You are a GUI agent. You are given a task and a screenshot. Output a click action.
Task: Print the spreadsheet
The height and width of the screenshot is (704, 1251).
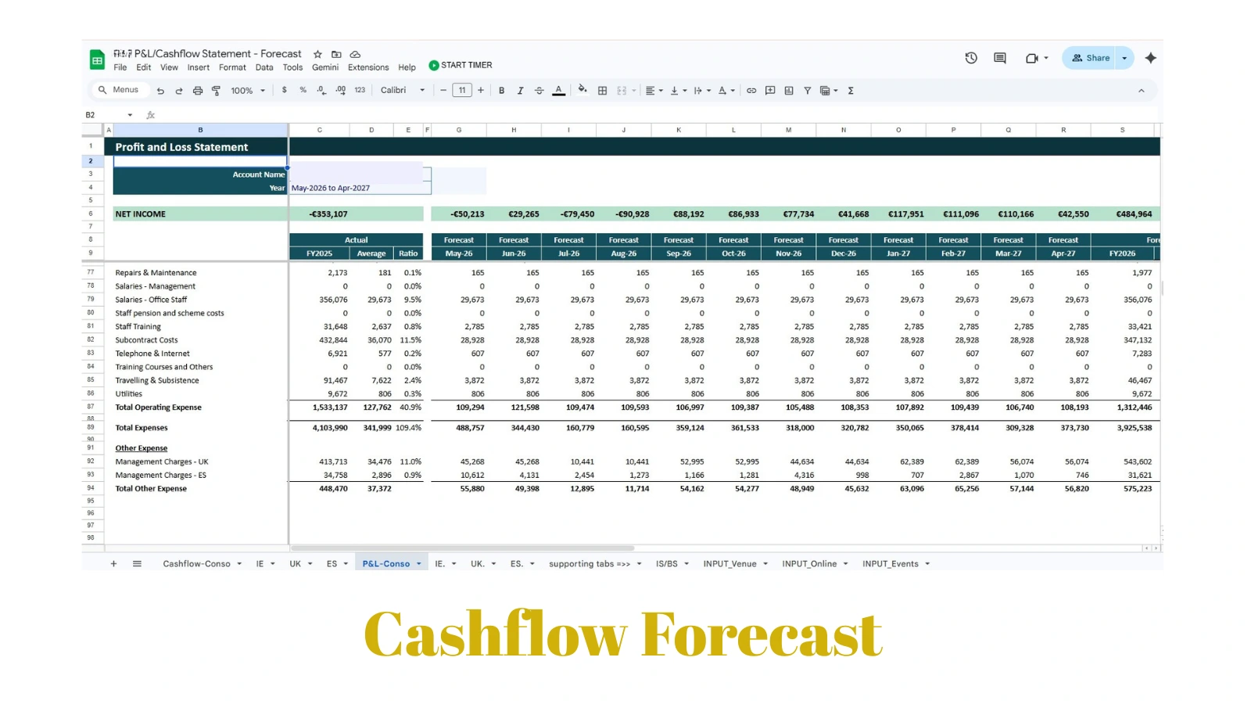point(198,91)
